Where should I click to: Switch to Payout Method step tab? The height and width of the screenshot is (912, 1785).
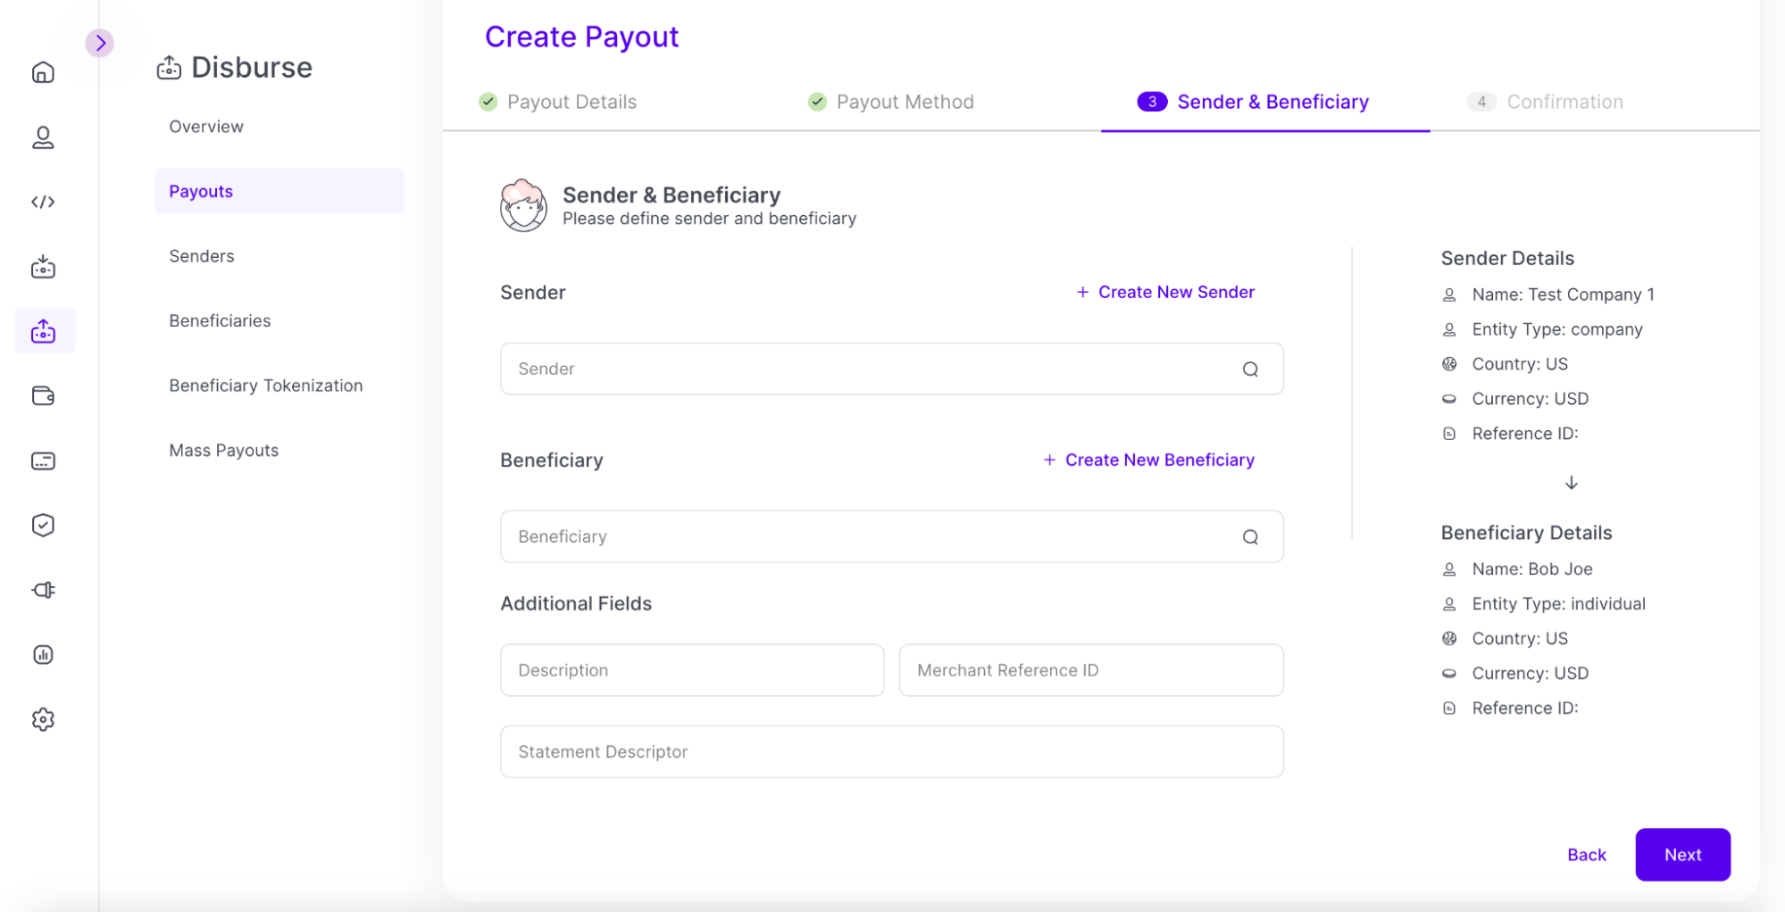pos(904,102)
